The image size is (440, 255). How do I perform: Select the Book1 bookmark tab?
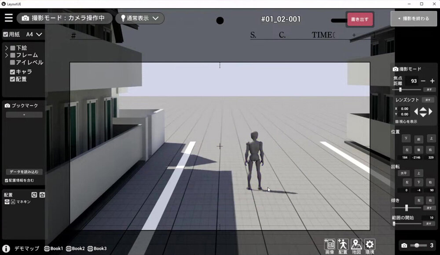pyautogui.click(x=53, y=248)
